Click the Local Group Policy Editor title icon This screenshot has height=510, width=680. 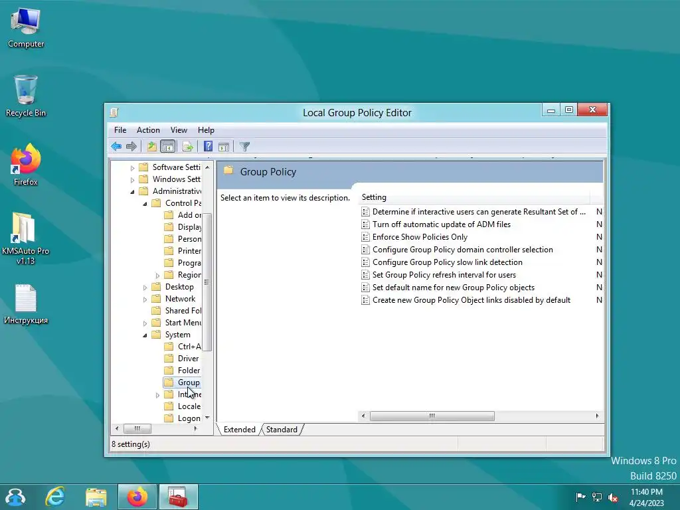click(x=114, y=113)
